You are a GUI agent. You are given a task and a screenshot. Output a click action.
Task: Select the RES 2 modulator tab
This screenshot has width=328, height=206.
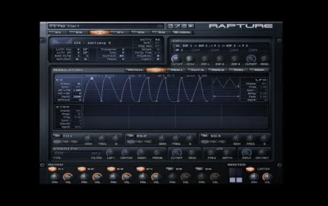click(x=218, y=70)
